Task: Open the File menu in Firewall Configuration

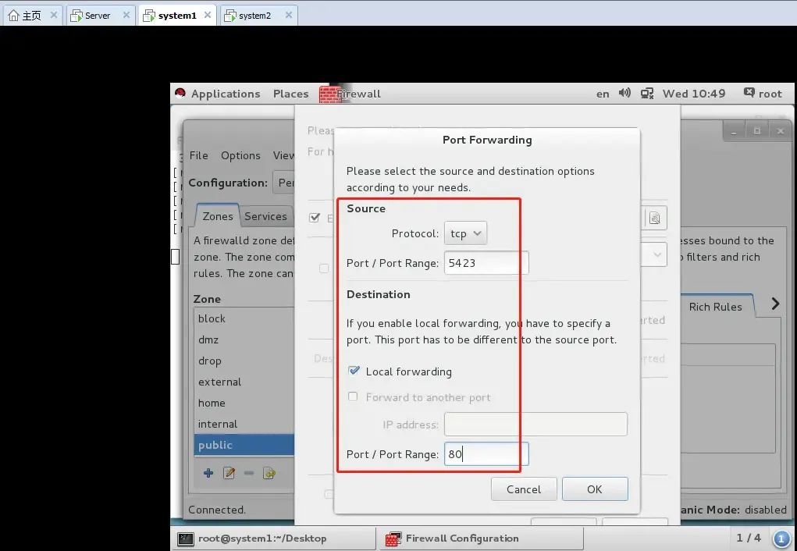Action: [199, 155]
